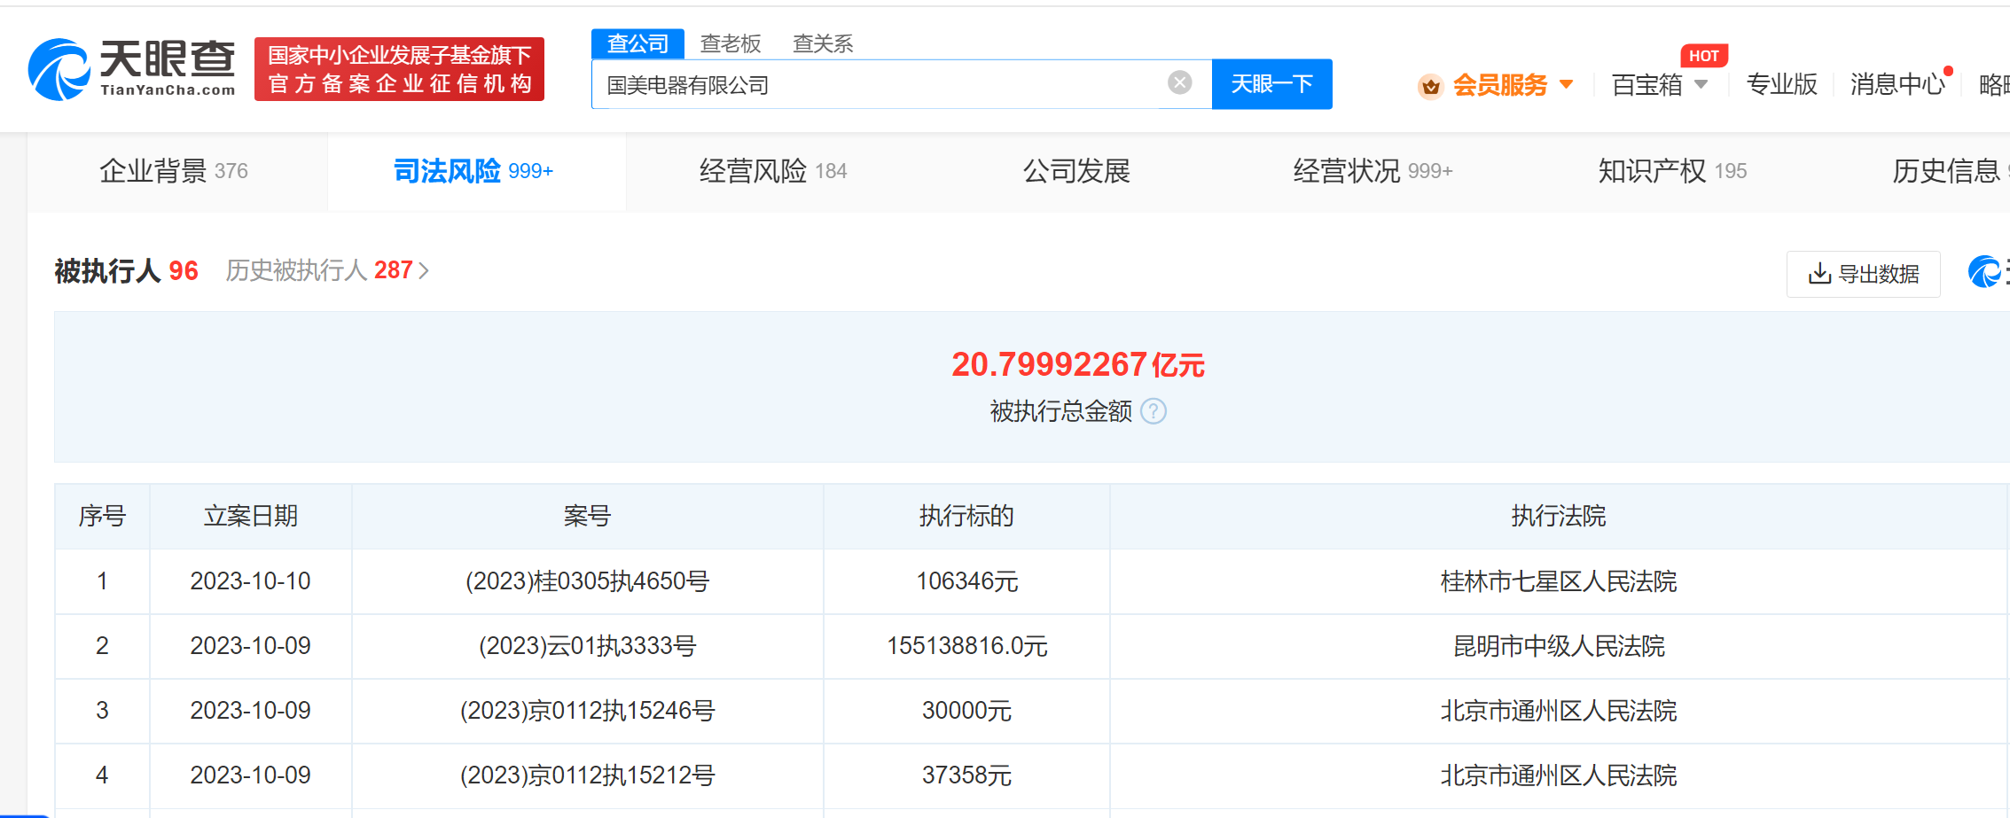Click the 执行标的 column header
This screenshot has width=2010, height=818.
pos(966,516)
